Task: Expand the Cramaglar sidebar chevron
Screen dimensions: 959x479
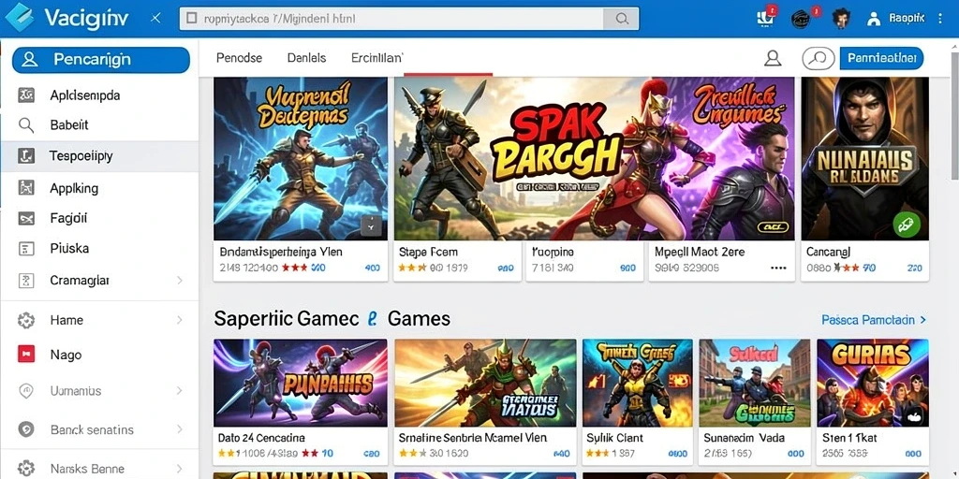Action: [180, 281]
